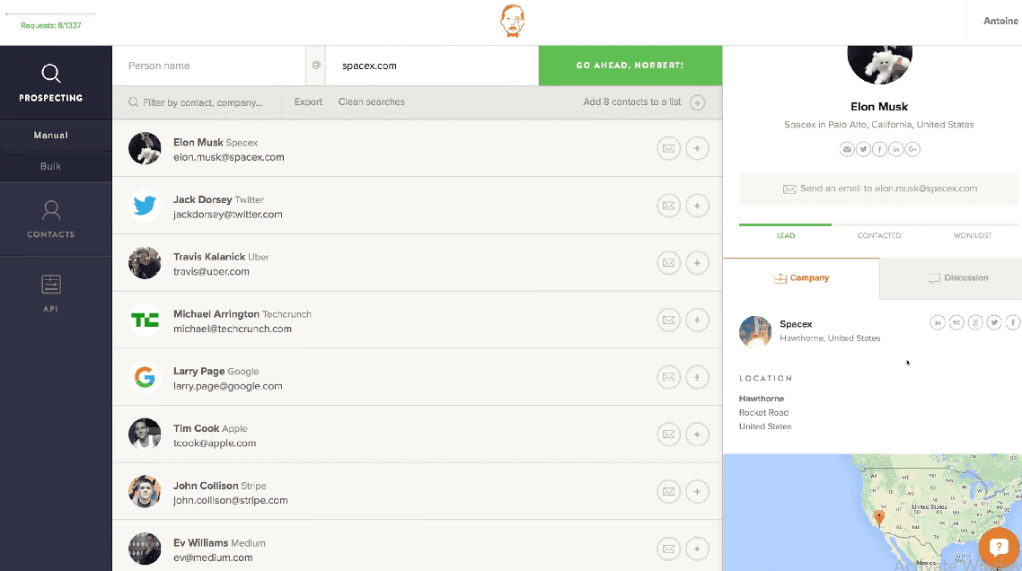Set the pipeline stage to Lead
Viewport: 1022px width, 571px height.
coord(786,235)
